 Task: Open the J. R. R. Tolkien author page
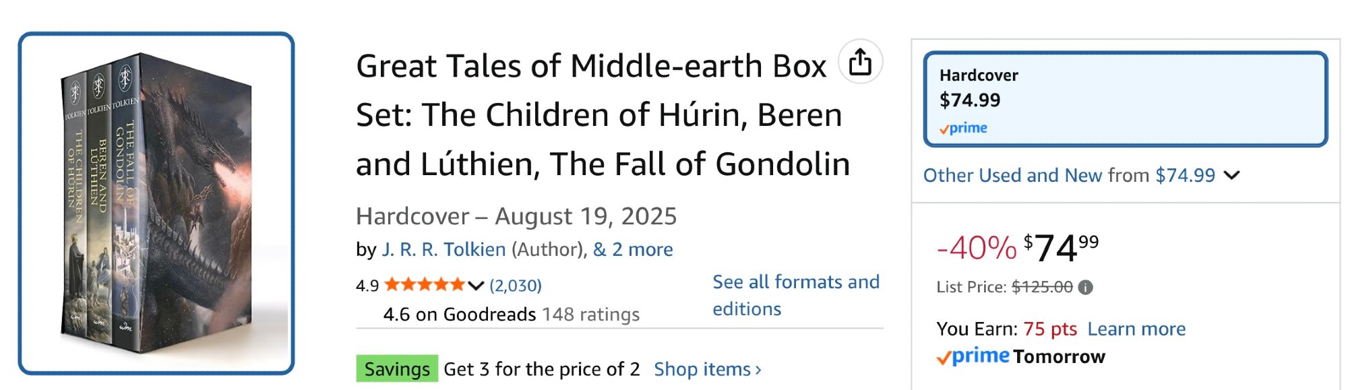pyautogui.click(x=443, y=250)
